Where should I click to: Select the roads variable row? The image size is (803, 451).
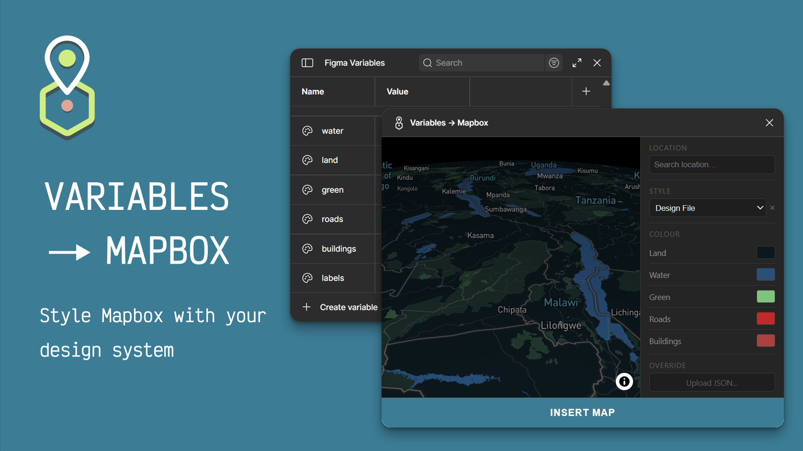tap(336, 219)
